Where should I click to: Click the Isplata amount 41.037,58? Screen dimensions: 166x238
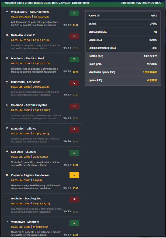pyautogui.click(x=152, y=80)
